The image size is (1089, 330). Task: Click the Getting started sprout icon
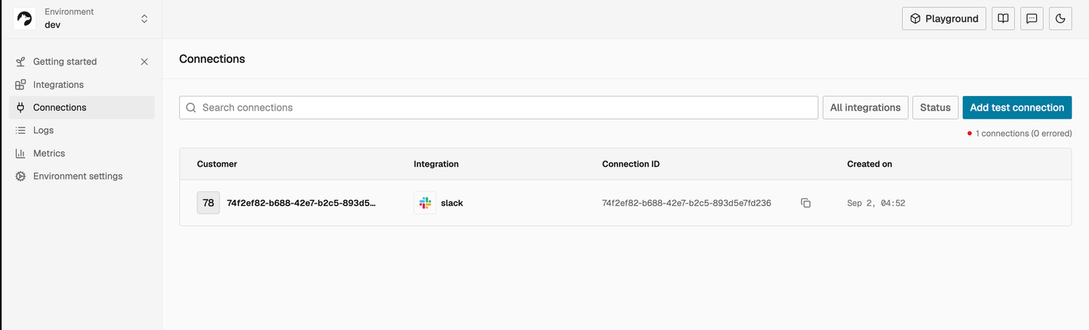pyautogui.click(x=20, y=62)
